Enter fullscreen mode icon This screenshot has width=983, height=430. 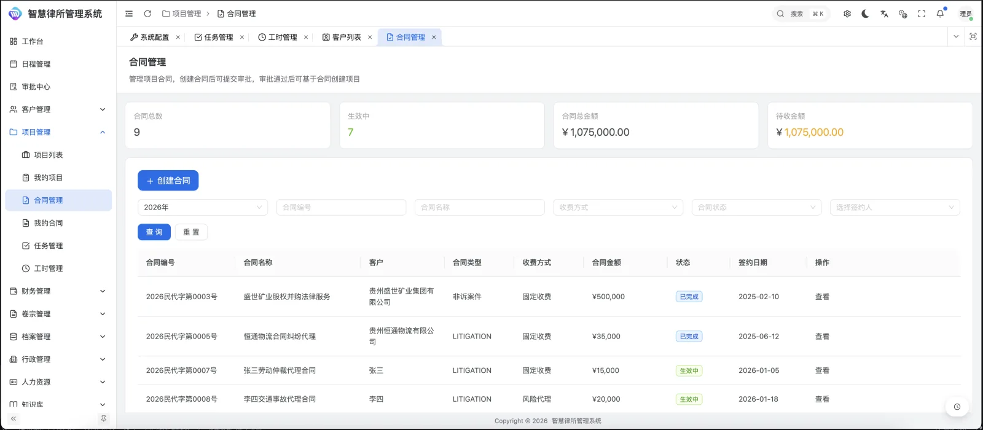click(922, 14)
